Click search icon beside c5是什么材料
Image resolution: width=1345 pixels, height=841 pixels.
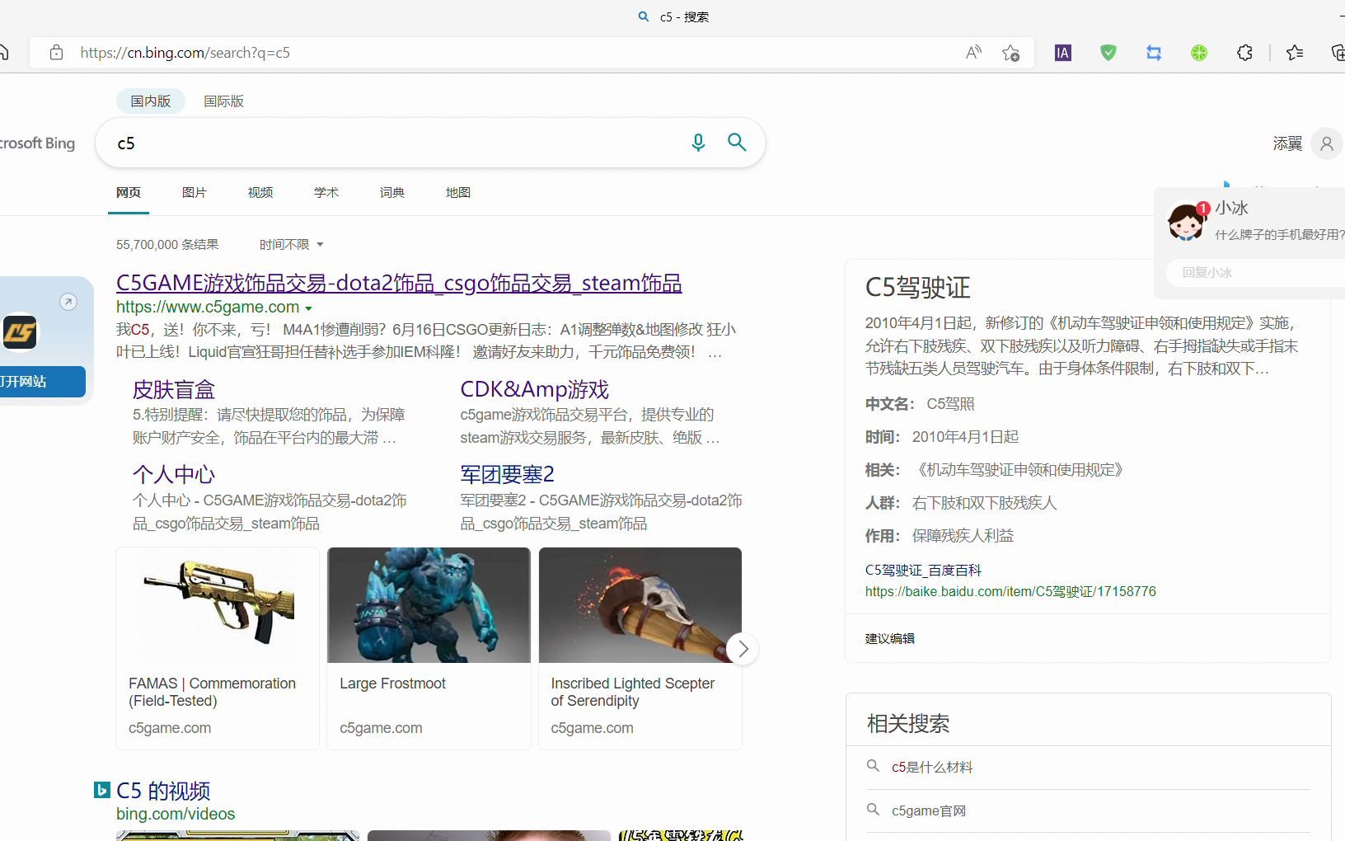pos(873,766)
